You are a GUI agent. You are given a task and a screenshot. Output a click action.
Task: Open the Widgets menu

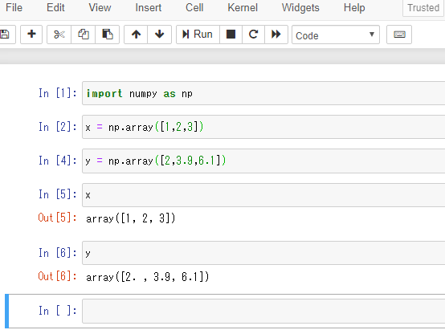300,8
